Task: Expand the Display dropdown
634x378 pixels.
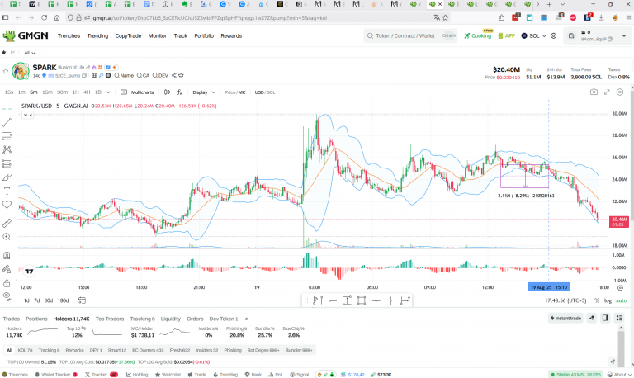Action: tap(204, 92)
